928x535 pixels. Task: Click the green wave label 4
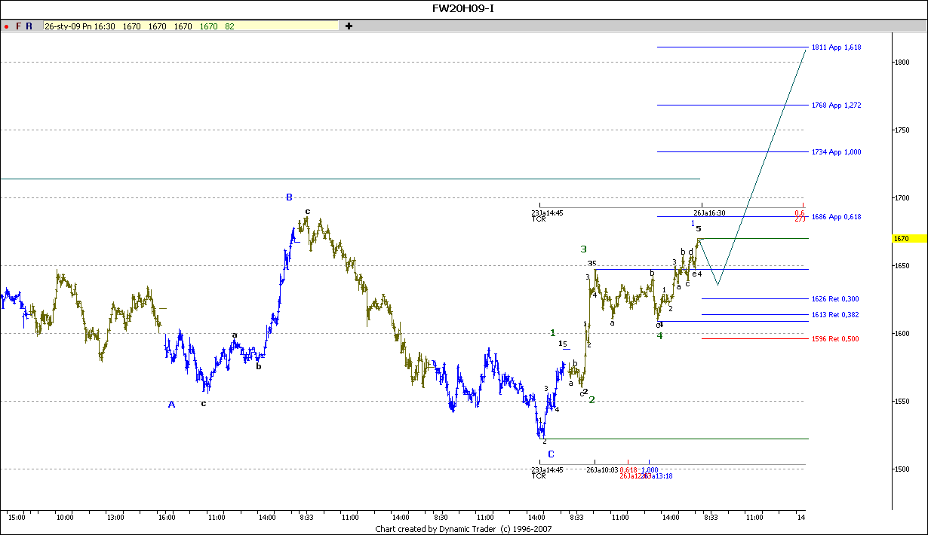tap(659, 335)
